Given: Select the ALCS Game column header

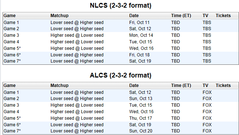Looking at the screenshot, I should click(x=9, y=86).
